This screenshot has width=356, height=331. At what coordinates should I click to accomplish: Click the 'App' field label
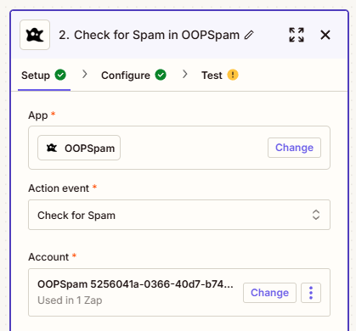click(38, 115)
